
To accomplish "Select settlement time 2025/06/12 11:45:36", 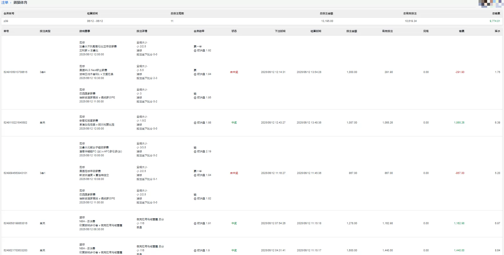I will (309, 173).
